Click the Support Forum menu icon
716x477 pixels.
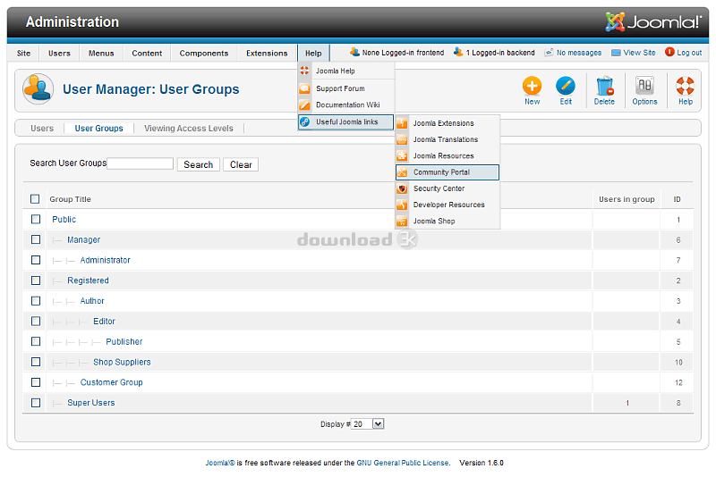coord(304,88)
